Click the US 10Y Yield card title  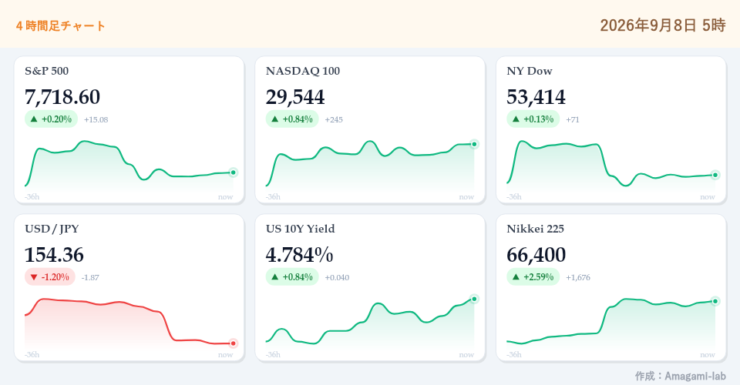(300, 229)
